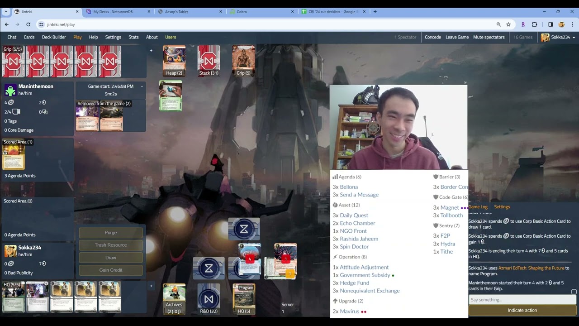Click the runner Grip (5) identity card
The height and width of the screenshot is (326, 579).
click(243, 61)
